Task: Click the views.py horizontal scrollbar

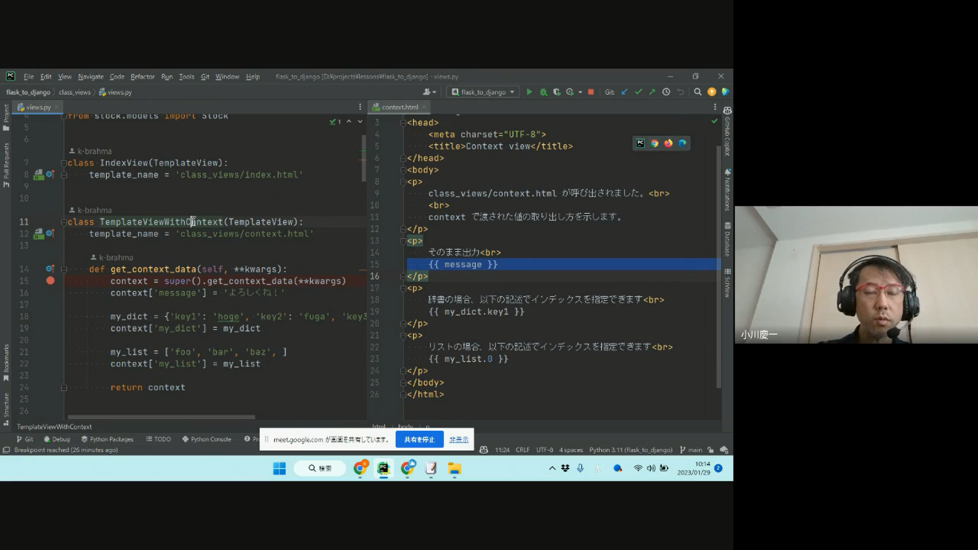Action: pyautogui.click(x=161, y=417)
